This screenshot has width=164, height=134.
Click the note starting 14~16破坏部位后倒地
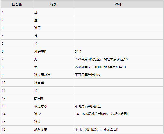(x=102, y=114)
